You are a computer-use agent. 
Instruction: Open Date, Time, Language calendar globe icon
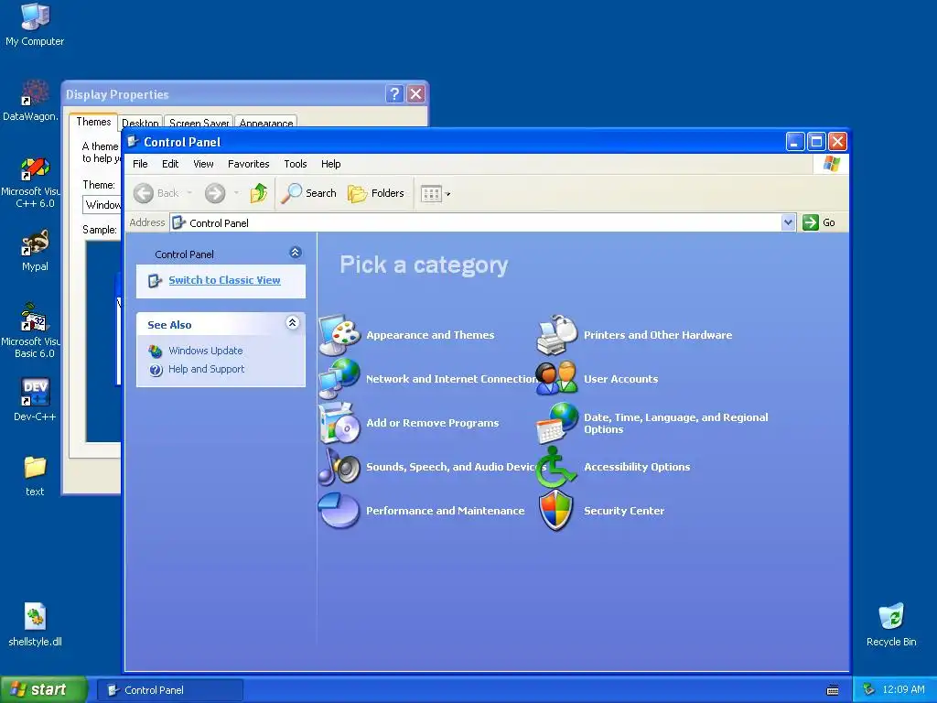[557, 423]
